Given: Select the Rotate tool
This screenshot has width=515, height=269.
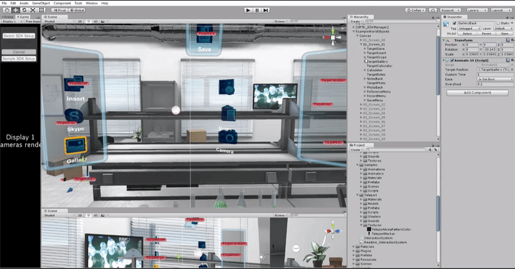Looking at the screenshot, I should coord(24,10).
